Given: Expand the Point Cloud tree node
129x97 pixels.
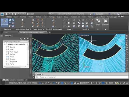Looking at the screenshot, I should coord(6,52).
